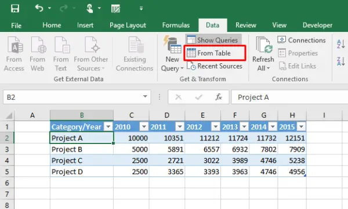This screenshot has height=209, width=348.
Task: Click the From Web icon
Action: tap(38, 54)
